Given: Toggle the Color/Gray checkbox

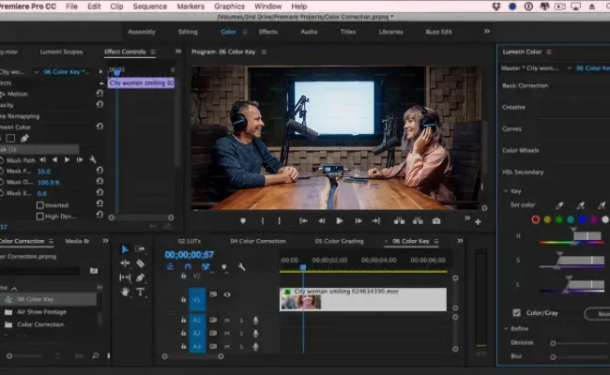Looking at the screenshot, I should coord(516,312).
